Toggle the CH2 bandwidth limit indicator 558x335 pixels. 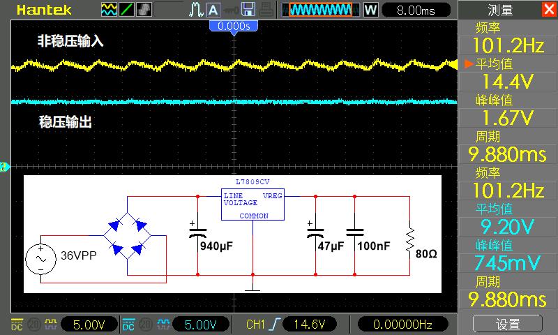144,325
